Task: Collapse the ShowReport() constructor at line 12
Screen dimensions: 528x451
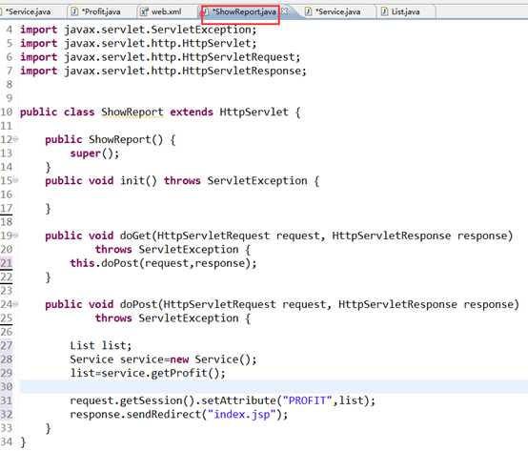Action: coord(16,139)
